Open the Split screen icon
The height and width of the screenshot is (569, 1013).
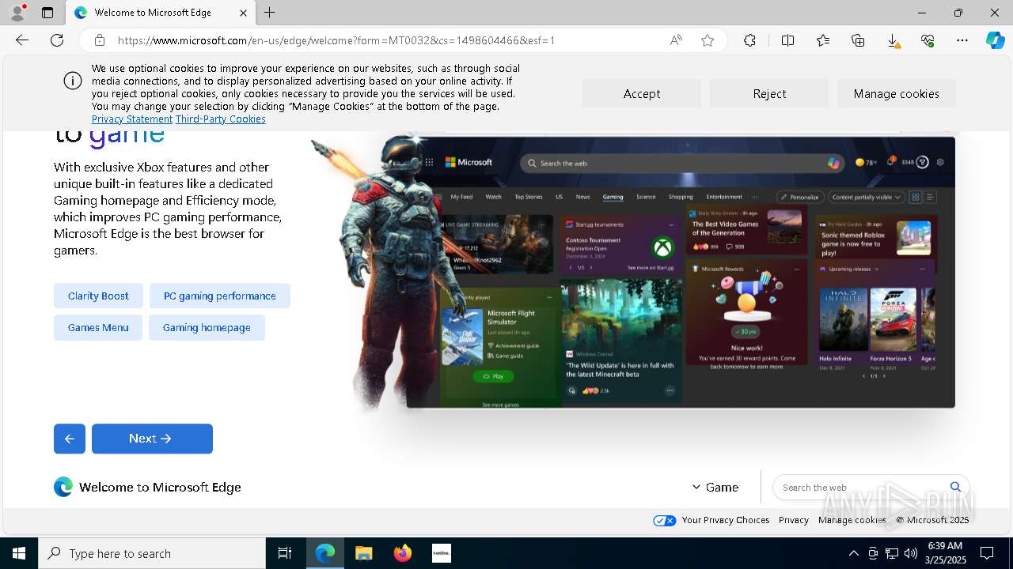coord(787,40)
